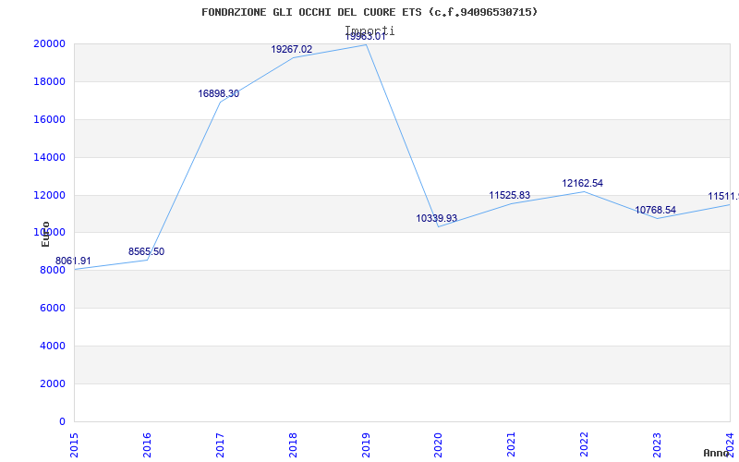
Task: Click the y-axis tick 4000
Action: [x=52, y=346]
